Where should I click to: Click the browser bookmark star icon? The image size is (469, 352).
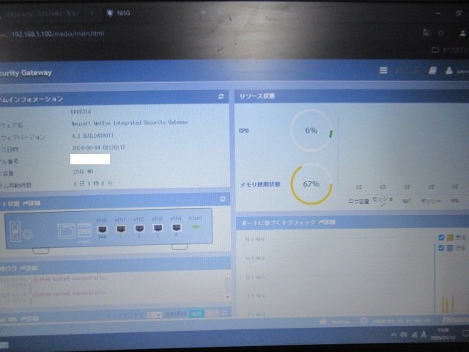441,33
